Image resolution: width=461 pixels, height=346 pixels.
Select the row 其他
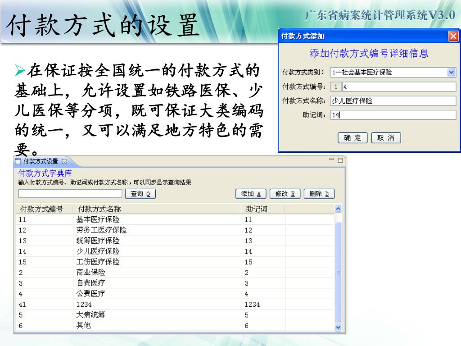tap(175, 325)
